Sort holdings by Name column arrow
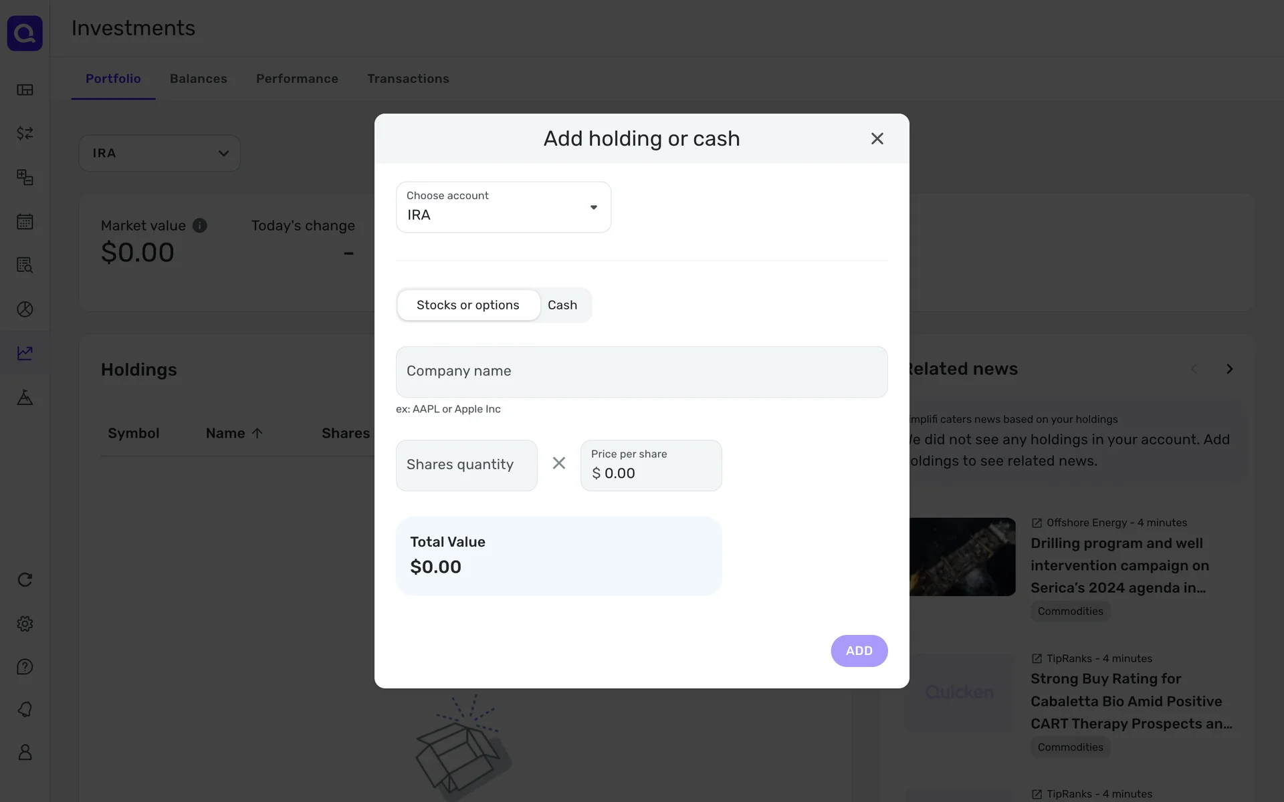1284x802 pixels. coord(257,433)
